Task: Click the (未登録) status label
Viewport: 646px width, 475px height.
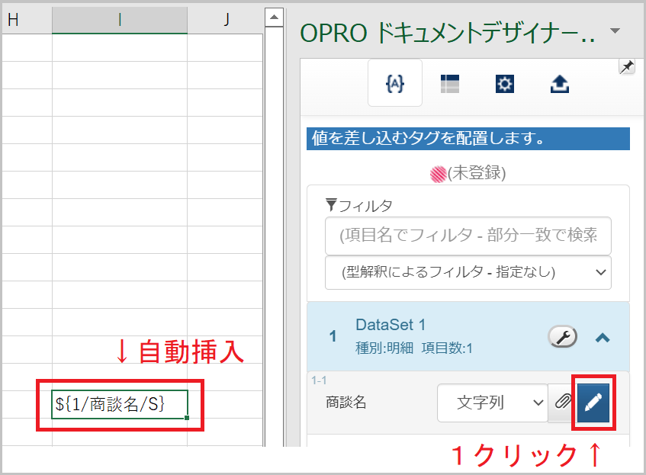Action: [x=476, y=173]
